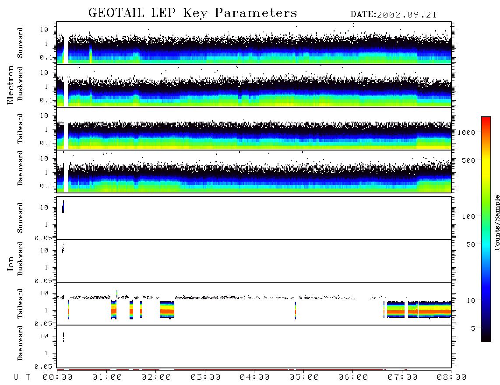Select the Electron Tailward axis label

(20, 129)
